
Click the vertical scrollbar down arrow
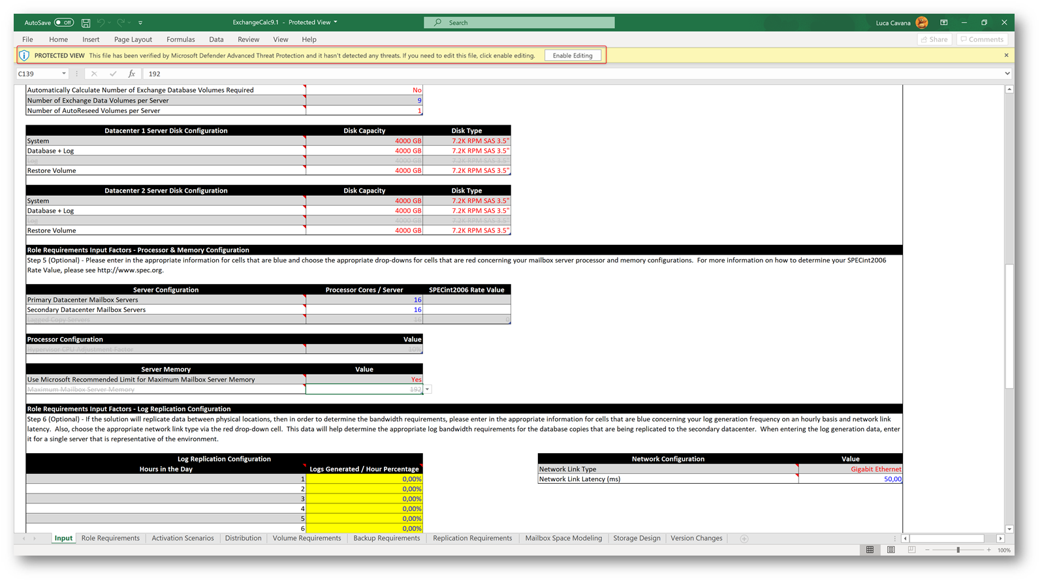tap(1009, 529)
